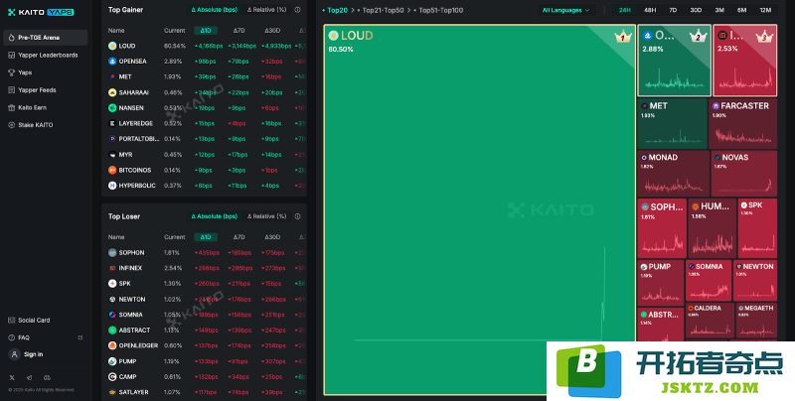Image resolution: width=795 pixels, height=401 pixels.
Task: Click FAQ external link icon
Action: point(80,337)
